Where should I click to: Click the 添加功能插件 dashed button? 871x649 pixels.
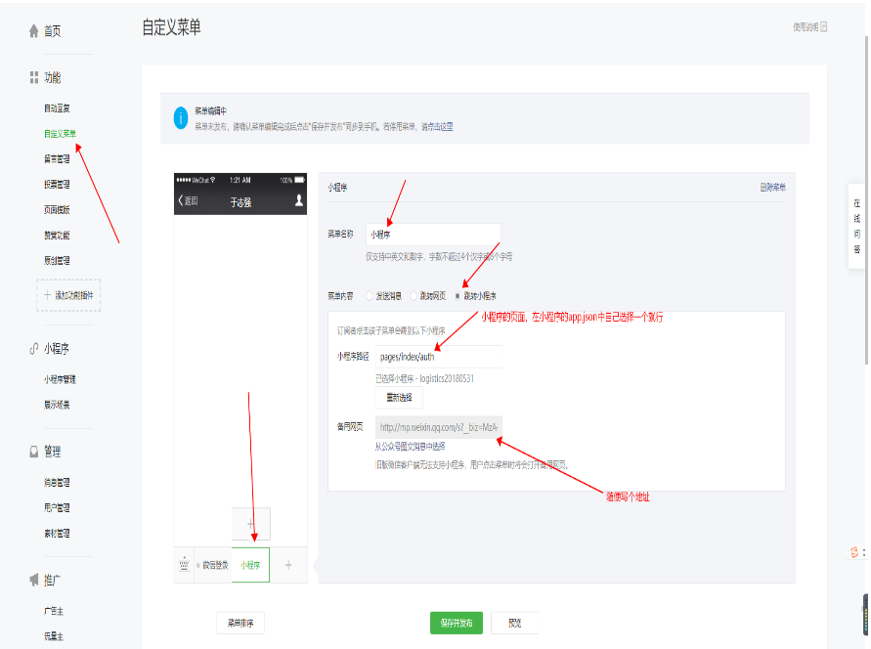point(68,295)
